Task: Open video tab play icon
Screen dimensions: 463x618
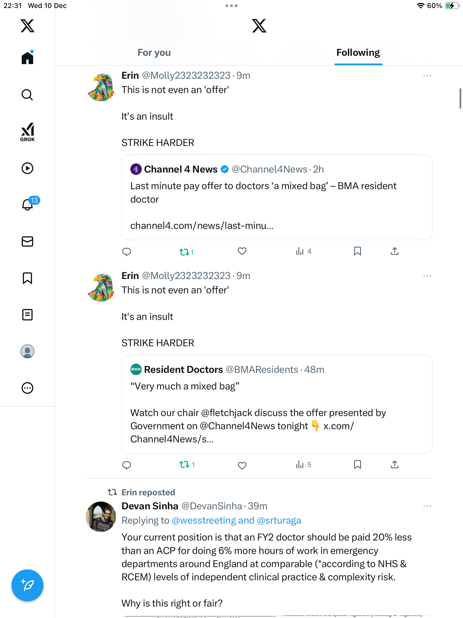Action: coord(27,168)
